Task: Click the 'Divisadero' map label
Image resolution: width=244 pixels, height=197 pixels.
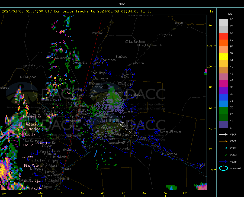Action: coord(132,95)
